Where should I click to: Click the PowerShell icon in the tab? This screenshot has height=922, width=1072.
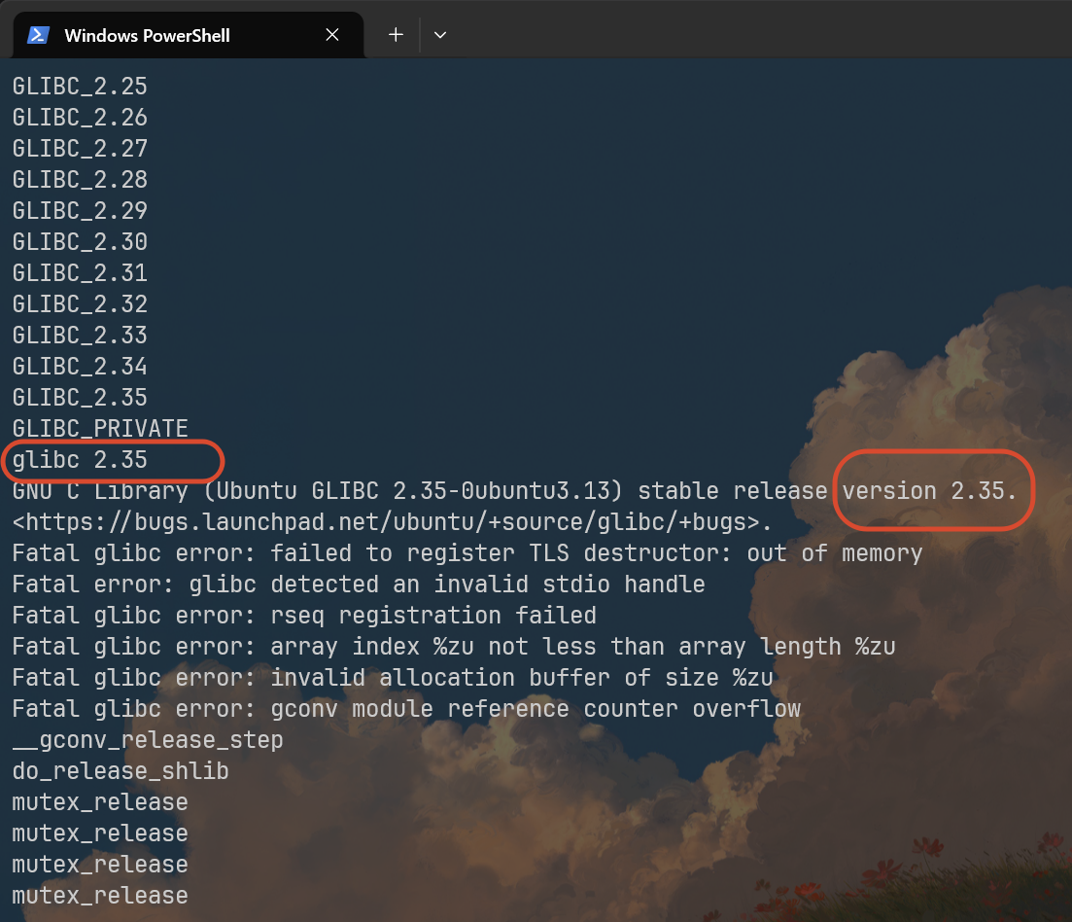point(38,35)
